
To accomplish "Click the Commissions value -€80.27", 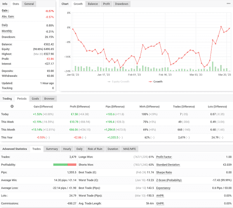I will (71, 203).
